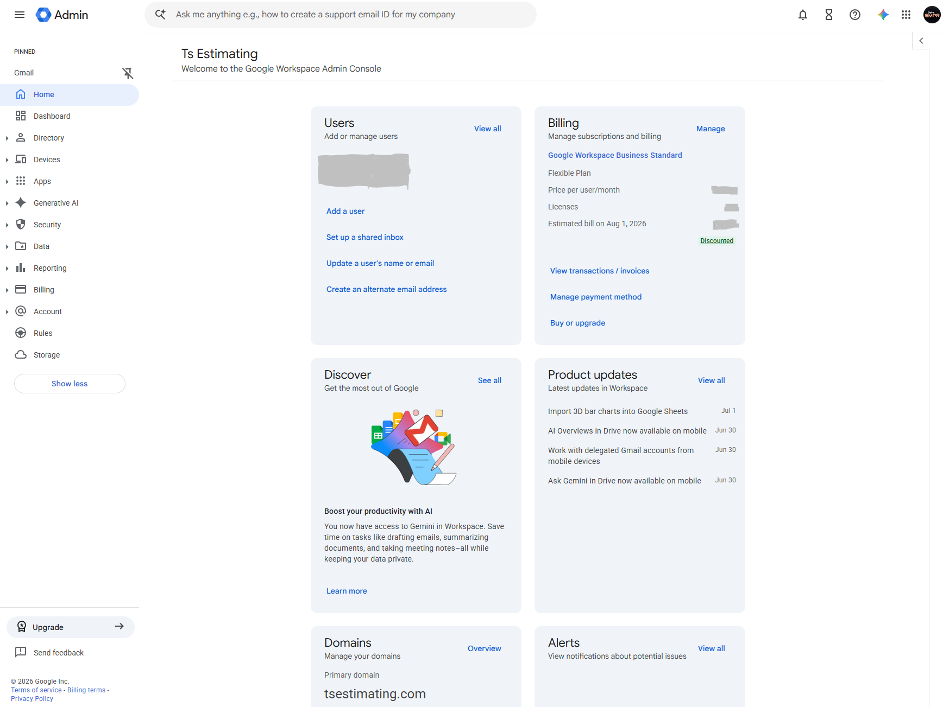The height and width of the screenshot is (707, 943).
Task: Open the Terms of service link
Action: 36,690
